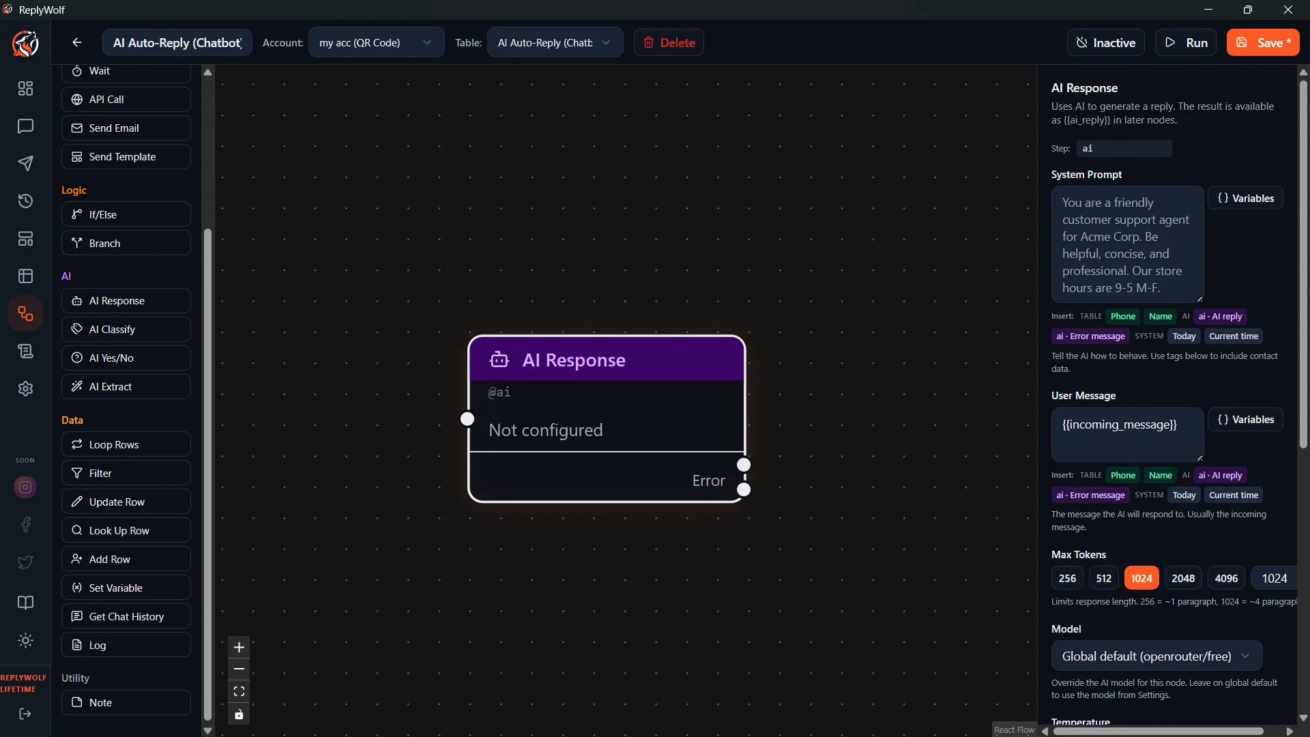Select 512 max tokens

click(1103, 578)
